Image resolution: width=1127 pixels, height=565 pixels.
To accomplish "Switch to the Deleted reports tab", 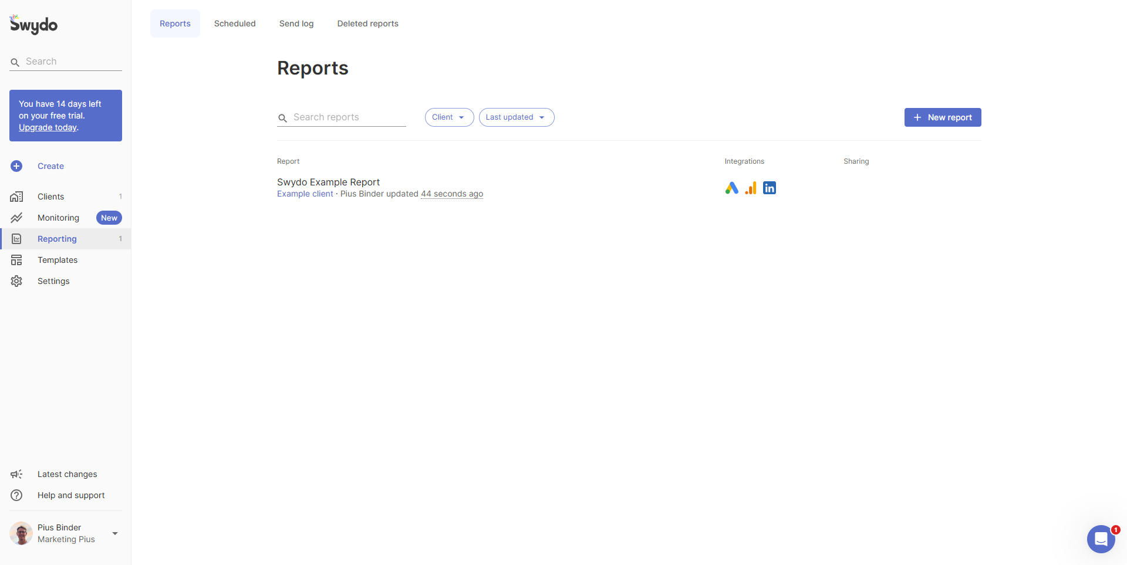I will click(x=367, y=23).
